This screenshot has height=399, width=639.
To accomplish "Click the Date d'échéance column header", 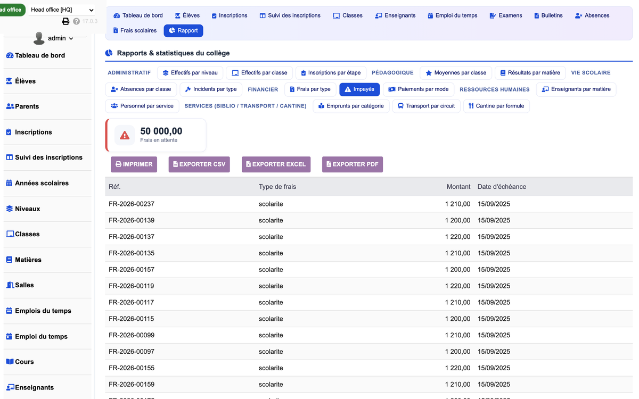I will point(502,187).
